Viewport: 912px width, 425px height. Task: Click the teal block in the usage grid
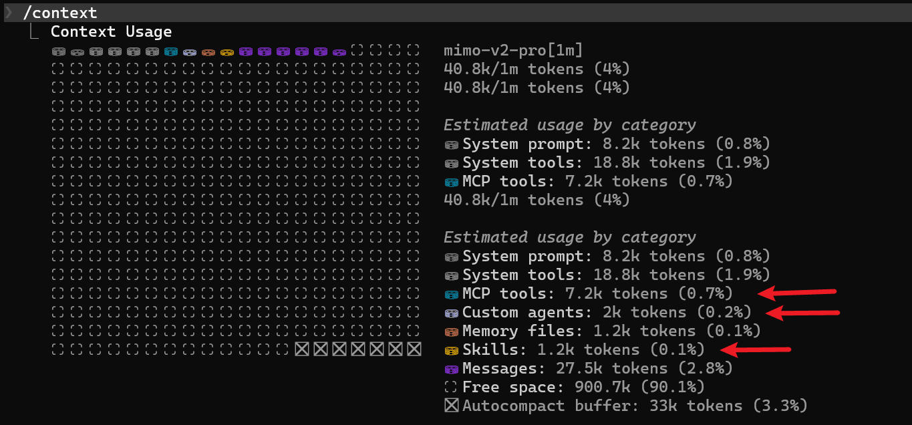[171, 51]
